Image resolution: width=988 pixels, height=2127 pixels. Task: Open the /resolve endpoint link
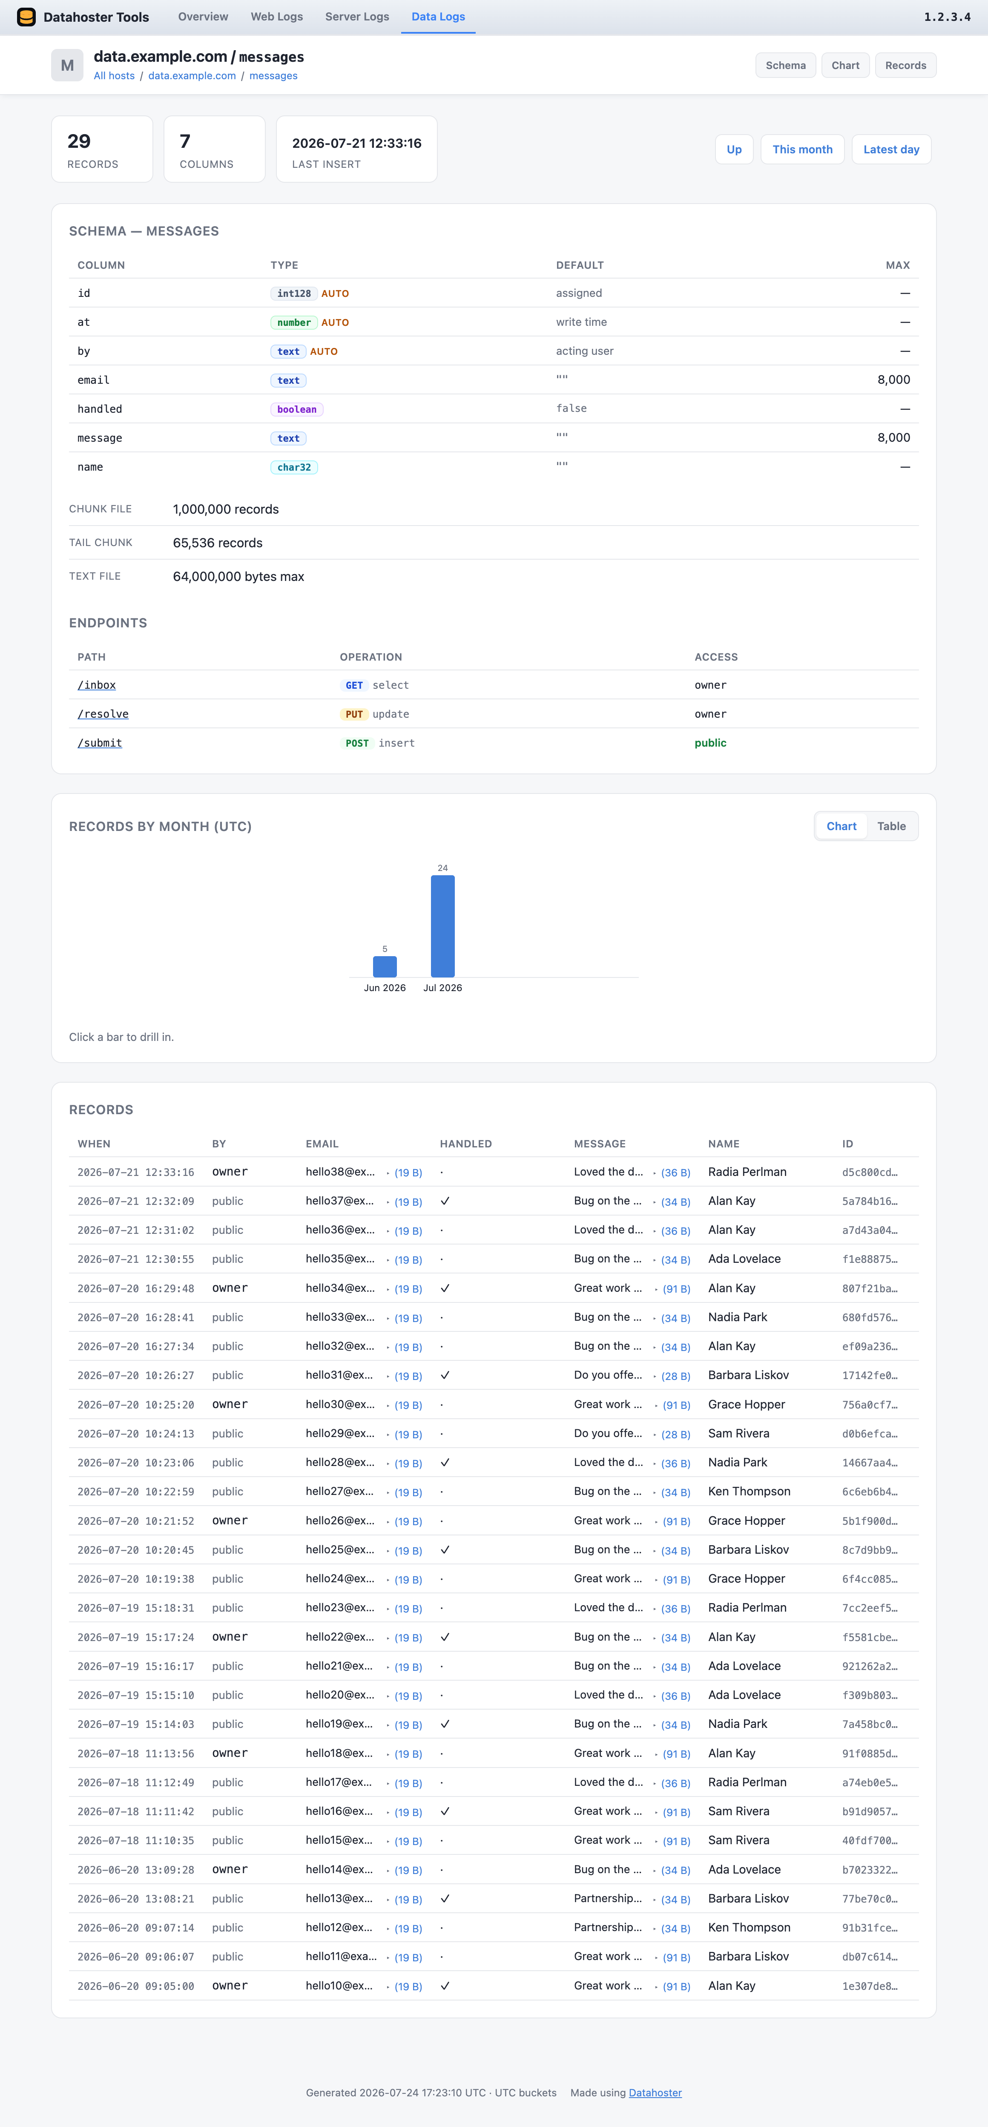pyautogui.click(x=103, y=714)
